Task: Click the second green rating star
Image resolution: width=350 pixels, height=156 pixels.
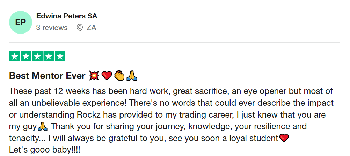Action: [x=26, y=56]
